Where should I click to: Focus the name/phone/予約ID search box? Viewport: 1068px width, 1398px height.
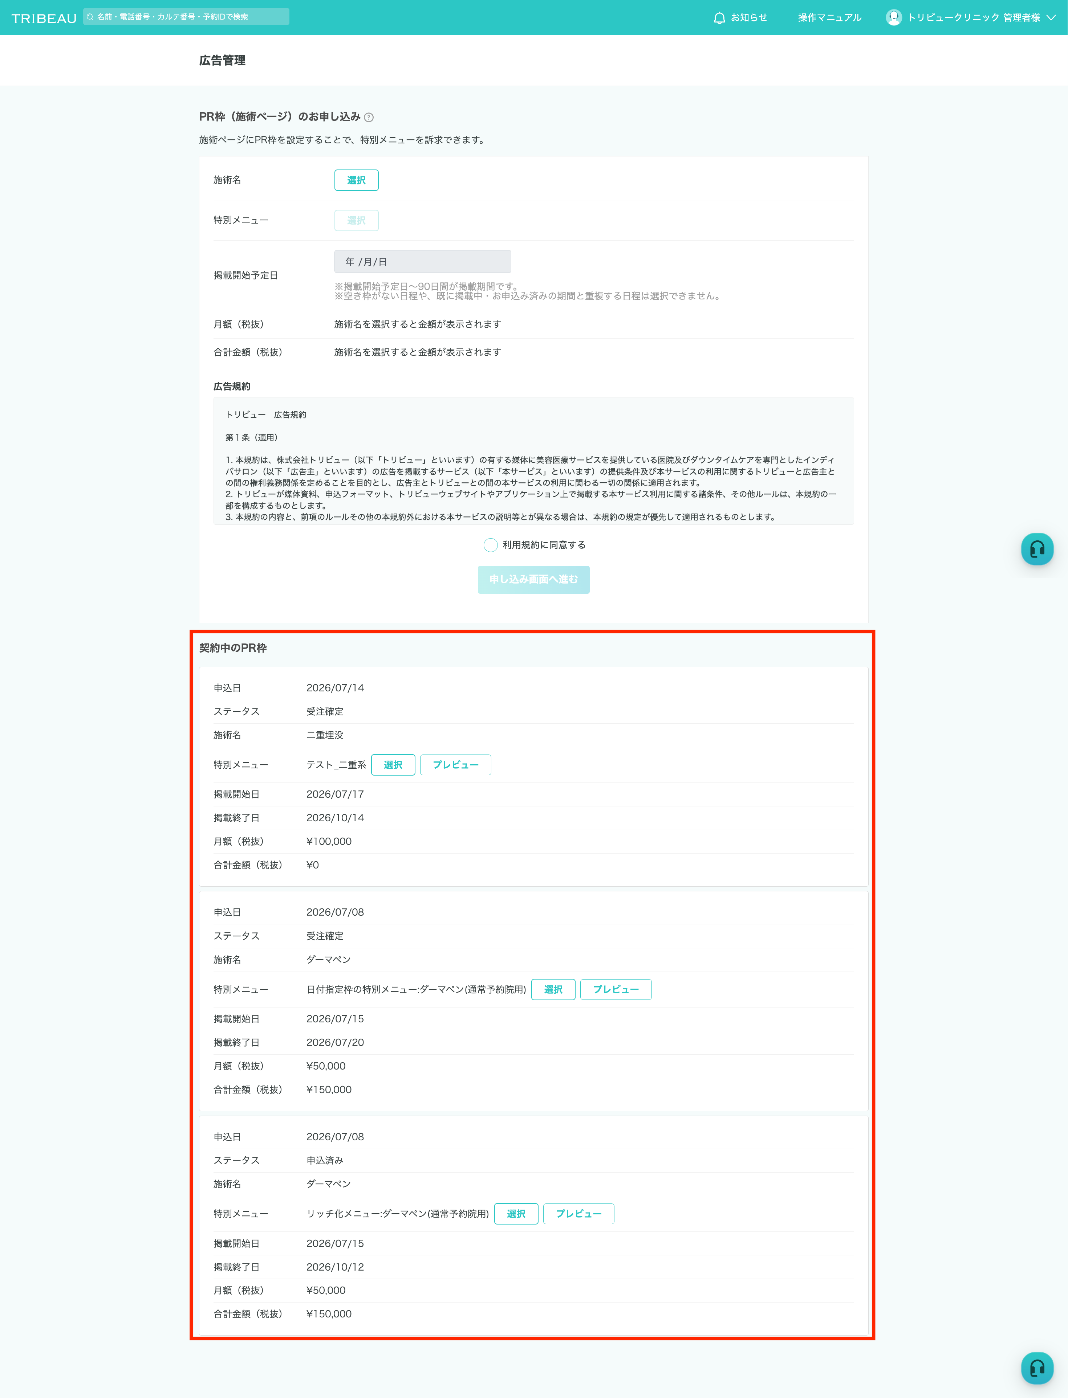click(186, 17)
